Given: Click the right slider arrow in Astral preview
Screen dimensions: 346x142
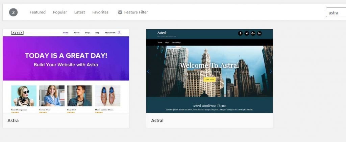Looking at the screenshot, I should [271, 71].
